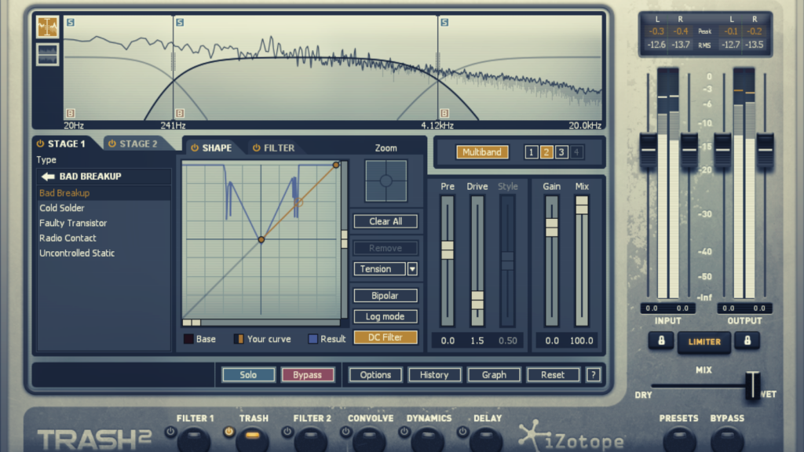Select Uncontrolled Static type
804x452 pixels.
click(104, 253)
